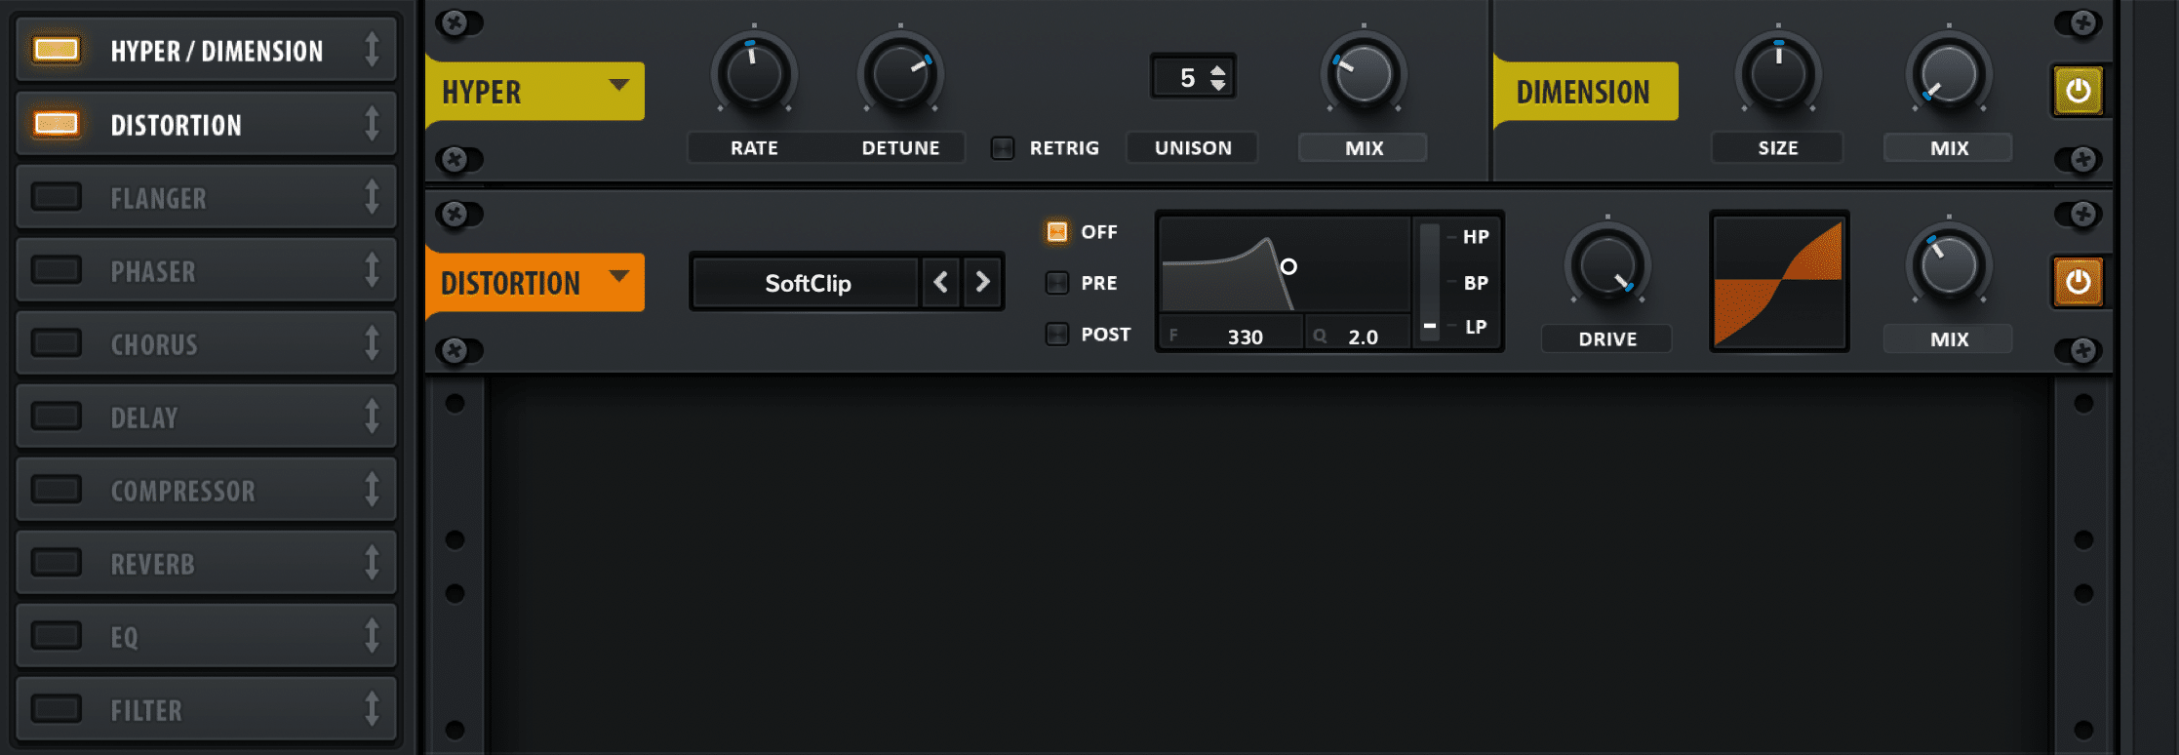Image resolution: width=2179 pixels, height=755 pixels.
Task: Click the Hyper Rate knob
Action: click(x=754, y=74)
